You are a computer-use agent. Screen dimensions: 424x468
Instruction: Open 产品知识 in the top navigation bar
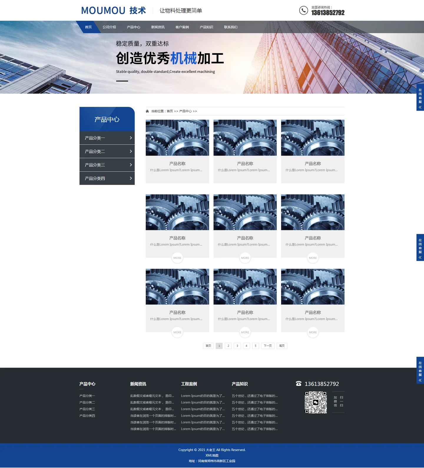(x=206, y=27)
